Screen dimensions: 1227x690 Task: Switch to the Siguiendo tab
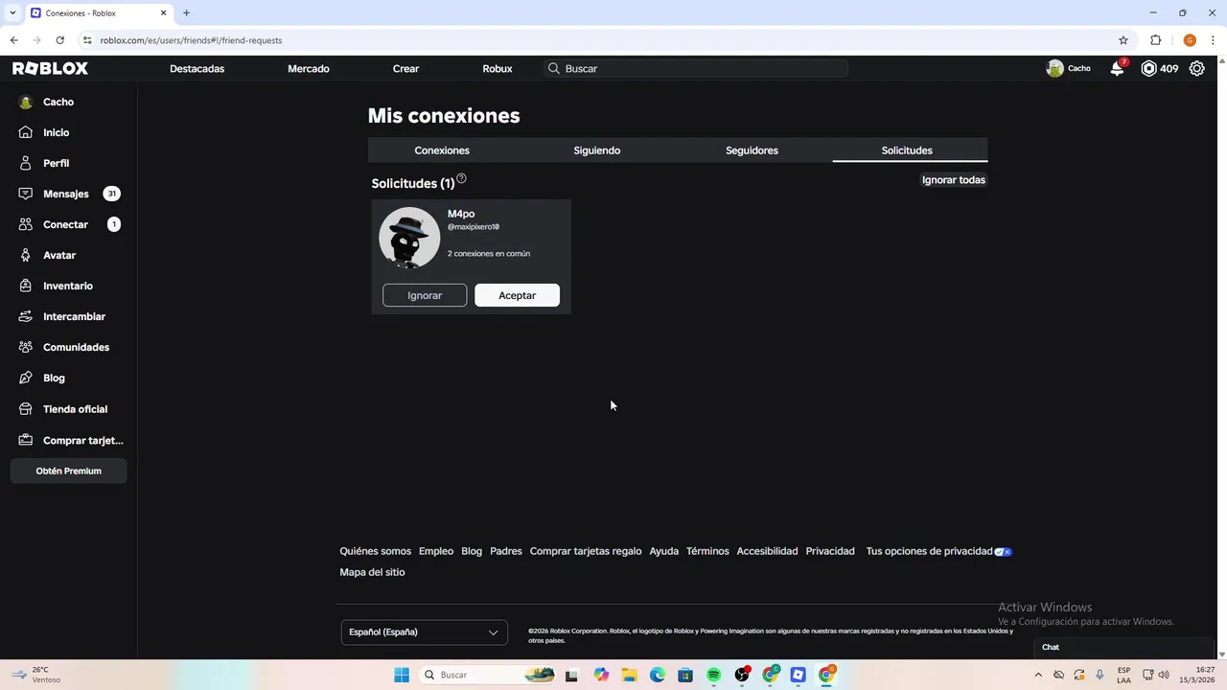pyautogui.click(x=597, y=150)
